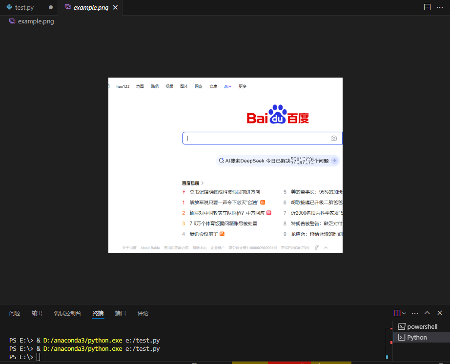Focus the terminal prompt cursor line
Viewport: 450px width, 364px height.
click(x=38, y=357)
